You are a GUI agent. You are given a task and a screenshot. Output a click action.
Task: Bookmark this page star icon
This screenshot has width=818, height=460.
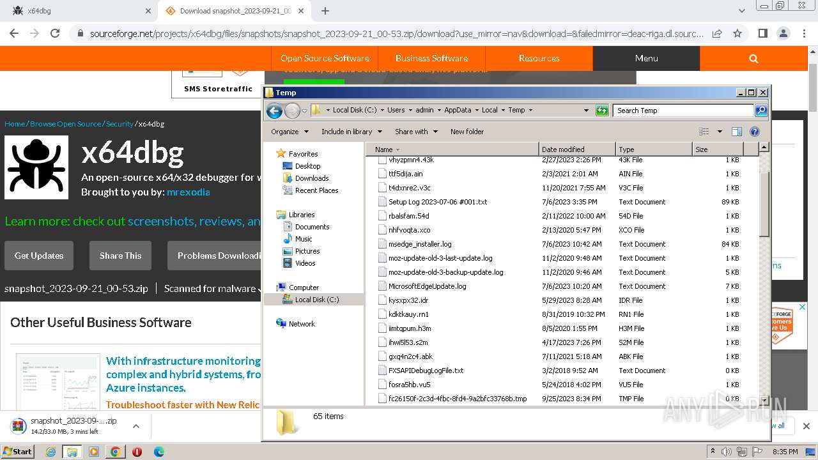(x=737, y=33)
